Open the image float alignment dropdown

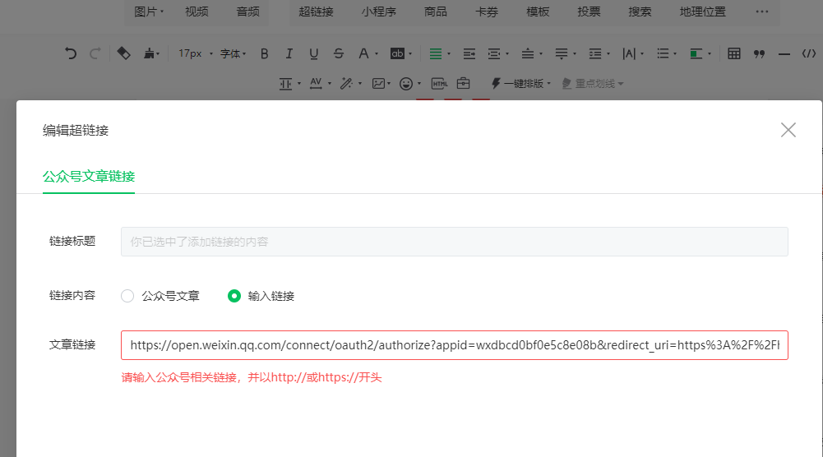[700, 53]
